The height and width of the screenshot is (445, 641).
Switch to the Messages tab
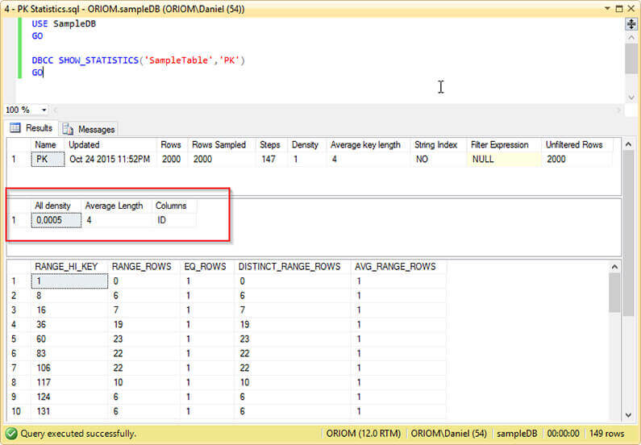[x=89, y=129]
